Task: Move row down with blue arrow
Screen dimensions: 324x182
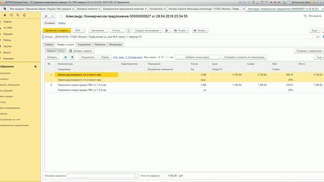Action: 72,57
